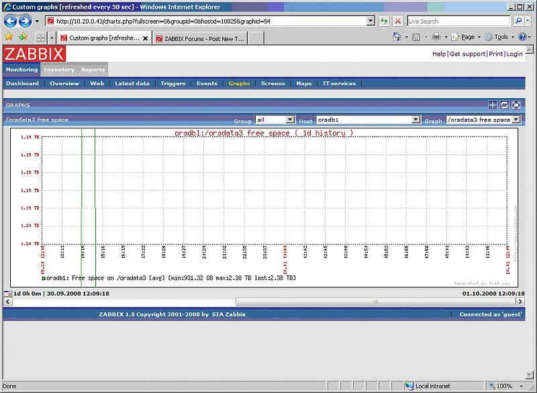
Task: Click the Login link
Action: [x=514, y=54]
